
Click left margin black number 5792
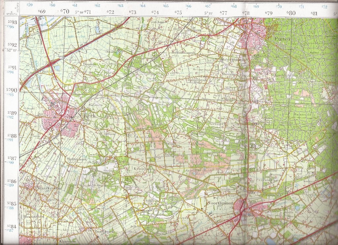coord(12,45)
